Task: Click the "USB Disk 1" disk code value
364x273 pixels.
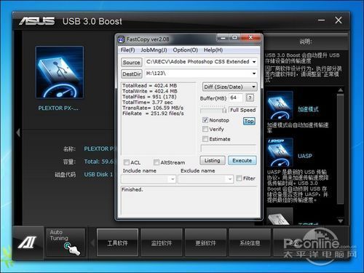Action: (x=98, y=174)
